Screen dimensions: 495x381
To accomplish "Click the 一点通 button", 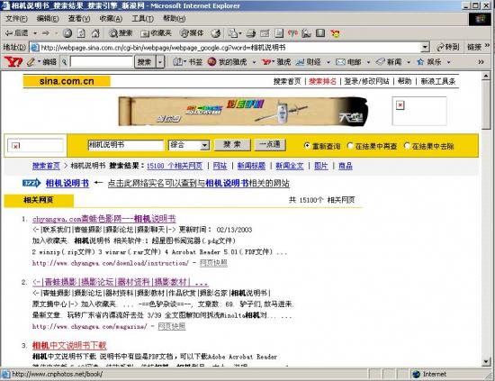I will 270,145.
